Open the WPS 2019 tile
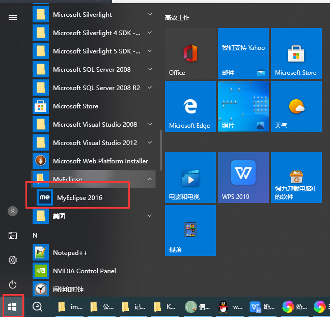This screenshot has height=317, width=330. pyautogui.click(x=243, y=178)
